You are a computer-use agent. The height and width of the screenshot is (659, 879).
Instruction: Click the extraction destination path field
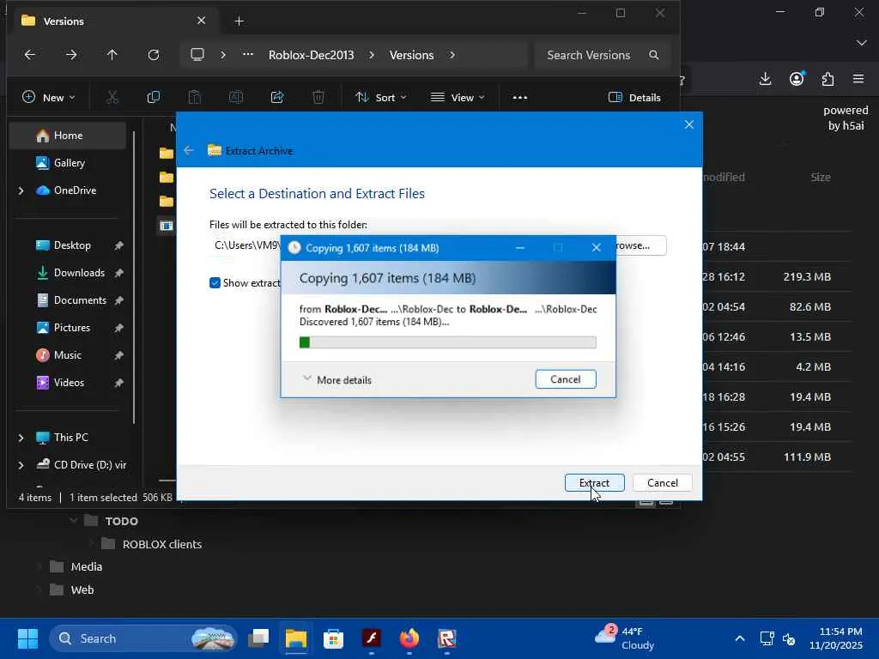coord(245,245)
